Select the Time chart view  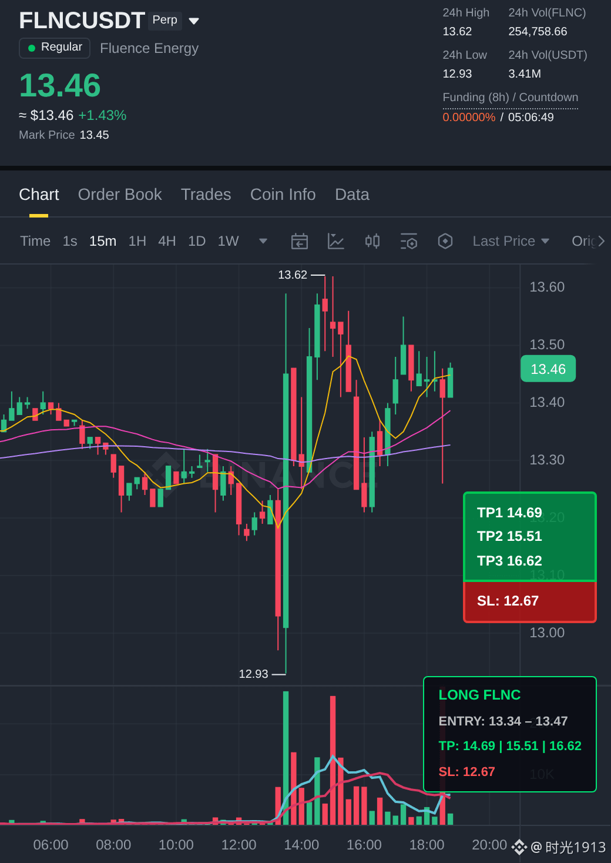(35, 241)
